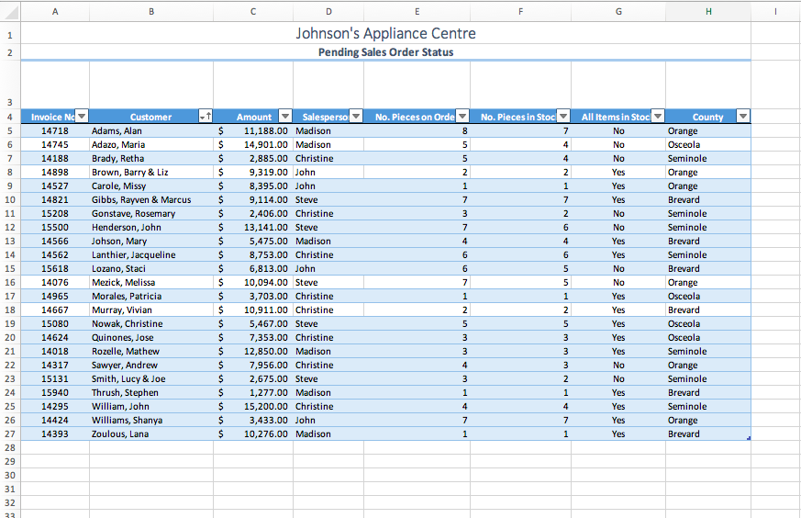Click table resize handle at bottom-right corner
The image size is (801, 518).
tap(749, 438)
